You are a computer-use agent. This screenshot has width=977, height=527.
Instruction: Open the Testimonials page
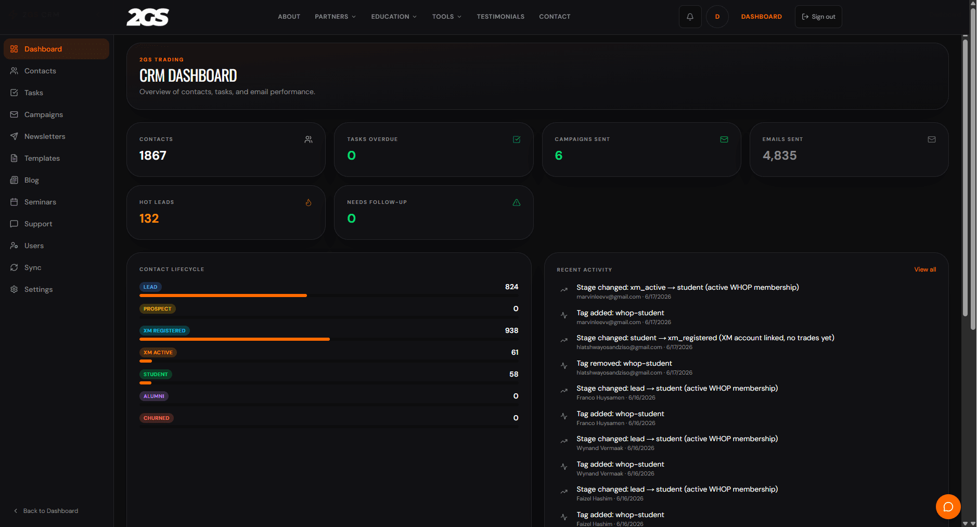point(500,17)
